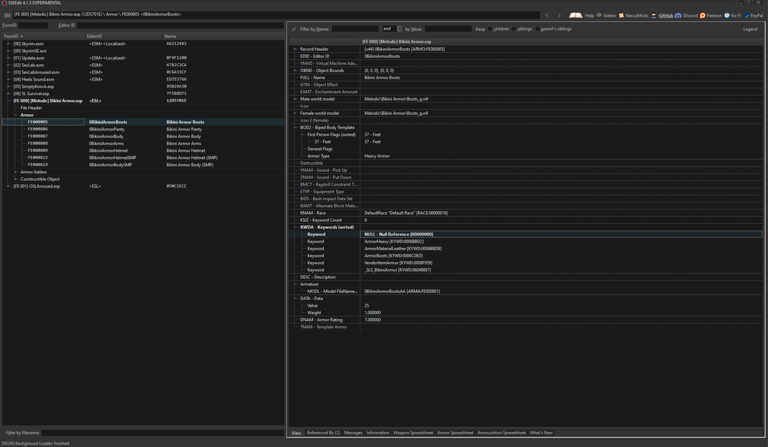Select record FE000809 0BikiniArmorHelmet
Image resolution: width=768 pixels, height=447 pixels.
pos(143,151)
